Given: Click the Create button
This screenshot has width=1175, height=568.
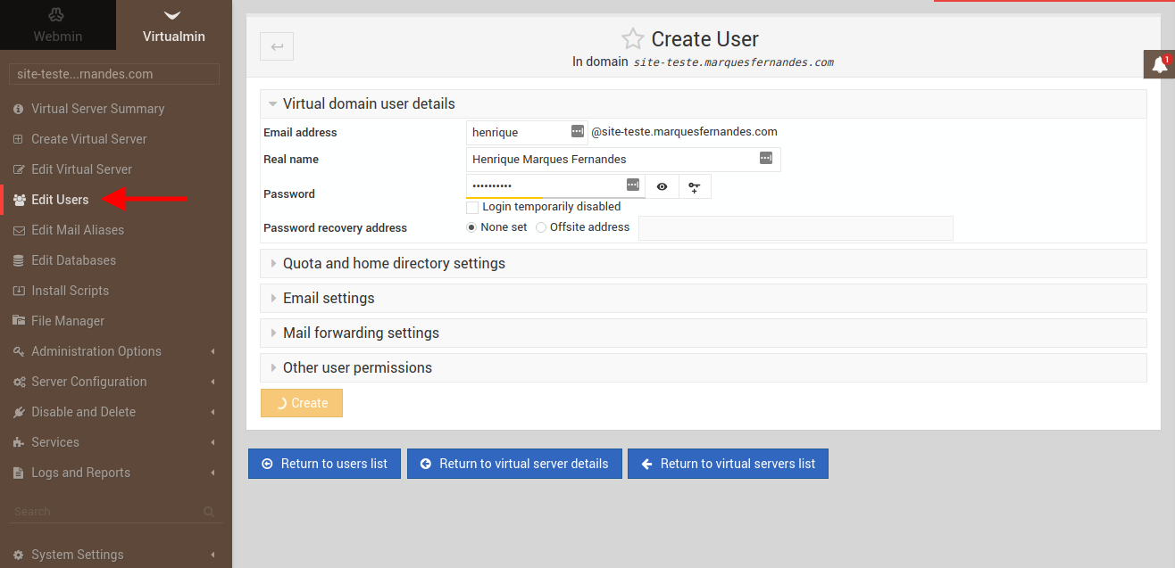Looking at the screenshot, I should [x=302, y=403].
